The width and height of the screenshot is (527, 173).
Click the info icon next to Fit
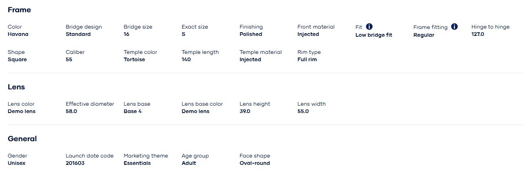point(369,27)
